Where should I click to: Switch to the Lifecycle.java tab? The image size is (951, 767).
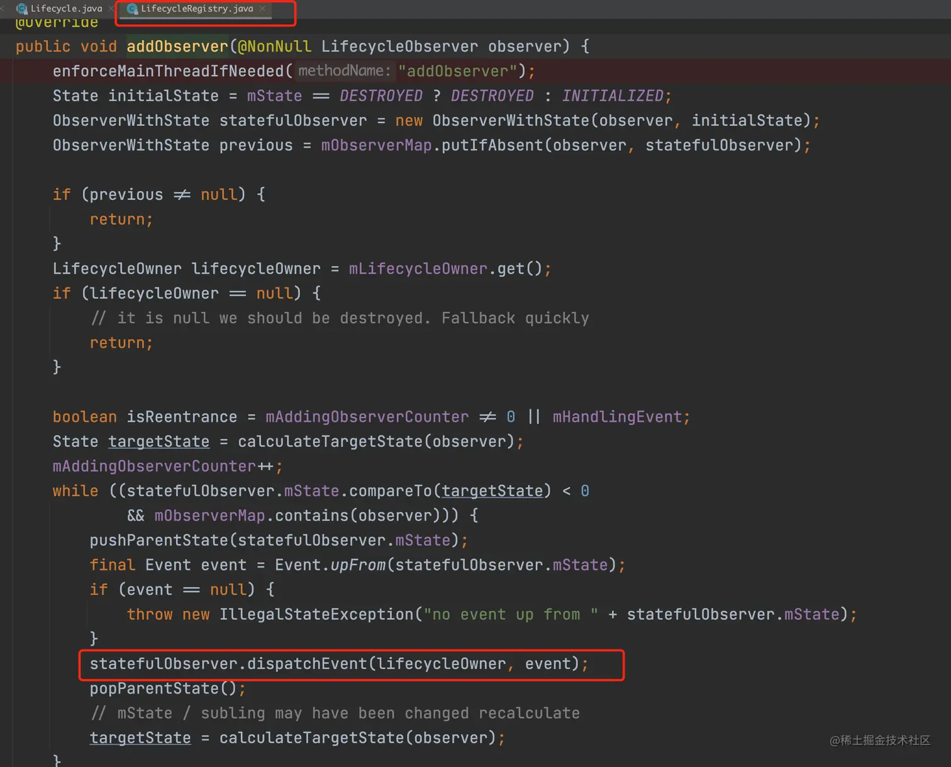pyautogui.click(x=66, y=9)
